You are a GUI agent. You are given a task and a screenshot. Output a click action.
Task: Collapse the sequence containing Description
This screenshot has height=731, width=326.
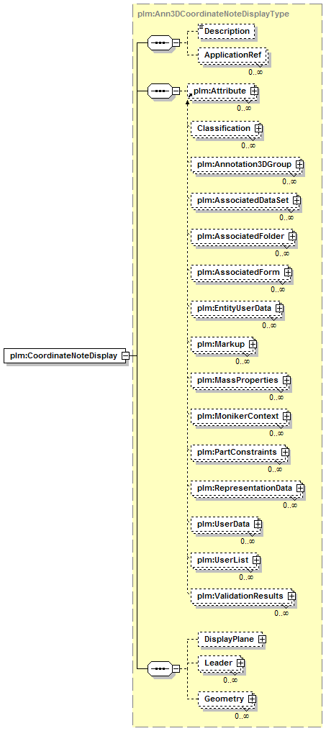tap(176, 43)
